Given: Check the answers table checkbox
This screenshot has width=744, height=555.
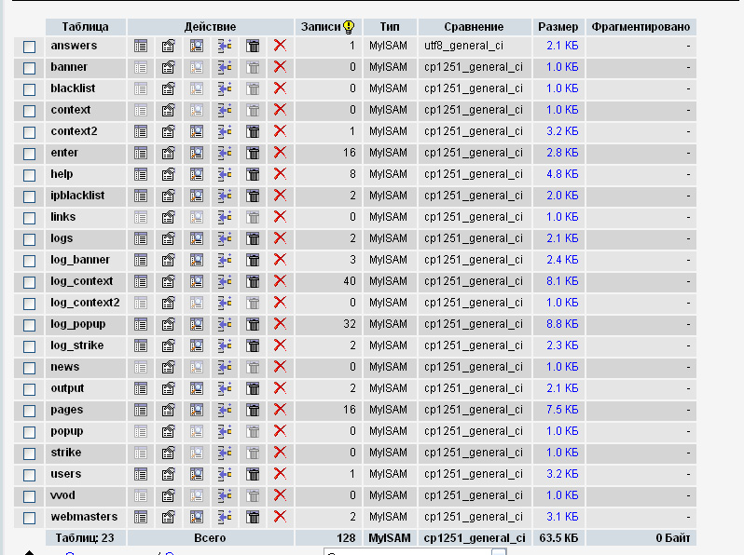Looking at the screenshot, I should pyautogui.click(x=30, y=47).
